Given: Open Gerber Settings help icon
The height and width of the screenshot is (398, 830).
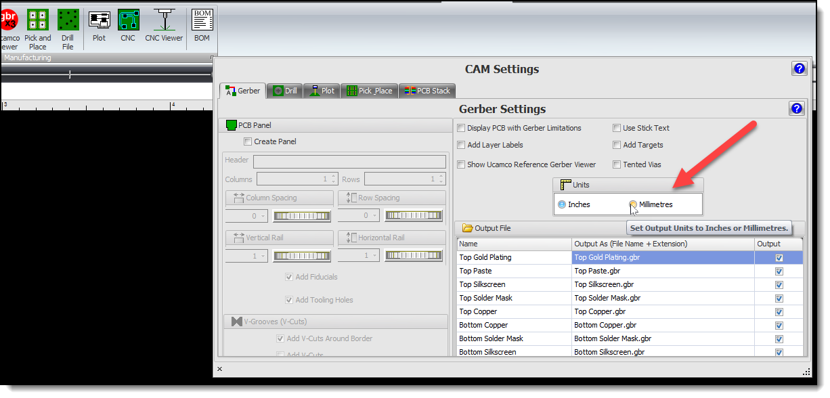Looking at the screenshot, I should click(796, 108).
